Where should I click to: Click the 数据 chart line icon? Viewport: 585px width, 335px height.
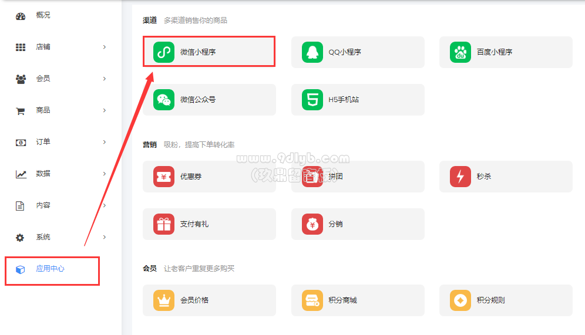tap(21, 174)
